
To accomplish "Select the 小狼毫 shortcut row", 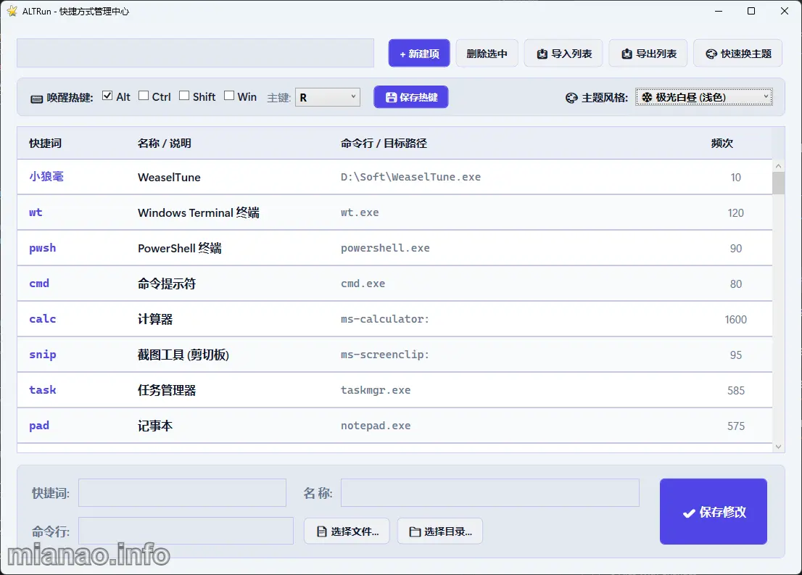I will point(395,177).
